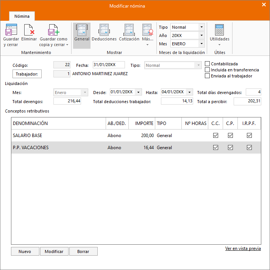Open the Utilidades calculator icon
Viewport: 270px width, 270px height.
point(219,29)
